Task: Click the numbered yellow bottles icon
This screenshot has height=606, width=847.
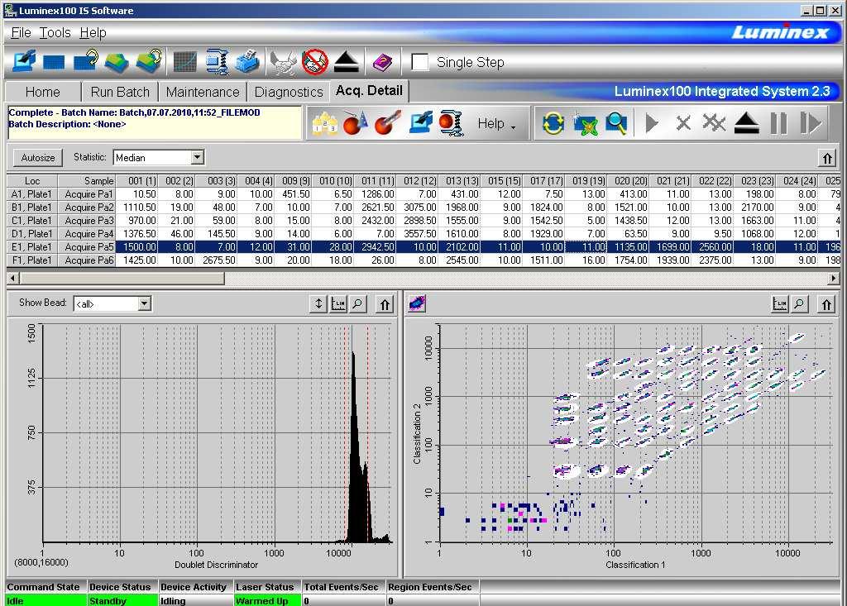Action: click(324, 124)
